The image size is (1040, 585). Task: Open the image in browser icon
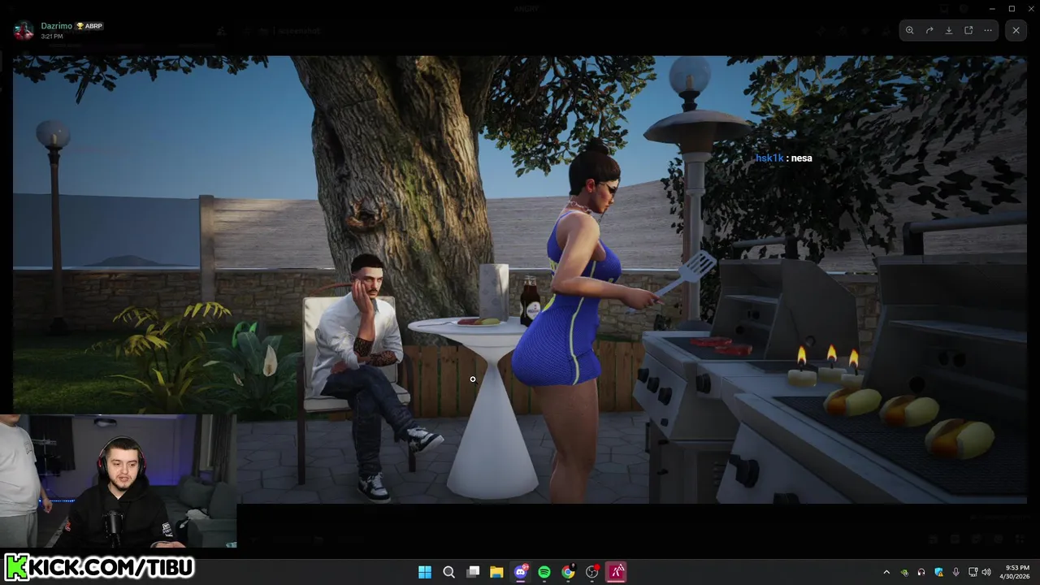(x=968, y=30)
